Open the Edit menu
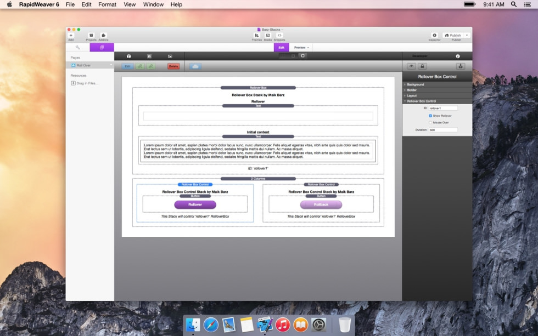The width and height of the screenshot is (538, 336). point(87,4)
